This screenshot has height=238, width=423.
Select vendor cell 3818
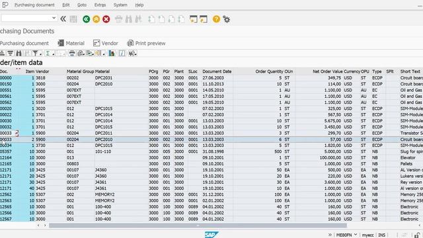[x=40, y=78]
